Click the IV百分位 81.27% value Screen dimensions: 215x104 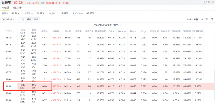pyautogui.click(x=40, y=13)
